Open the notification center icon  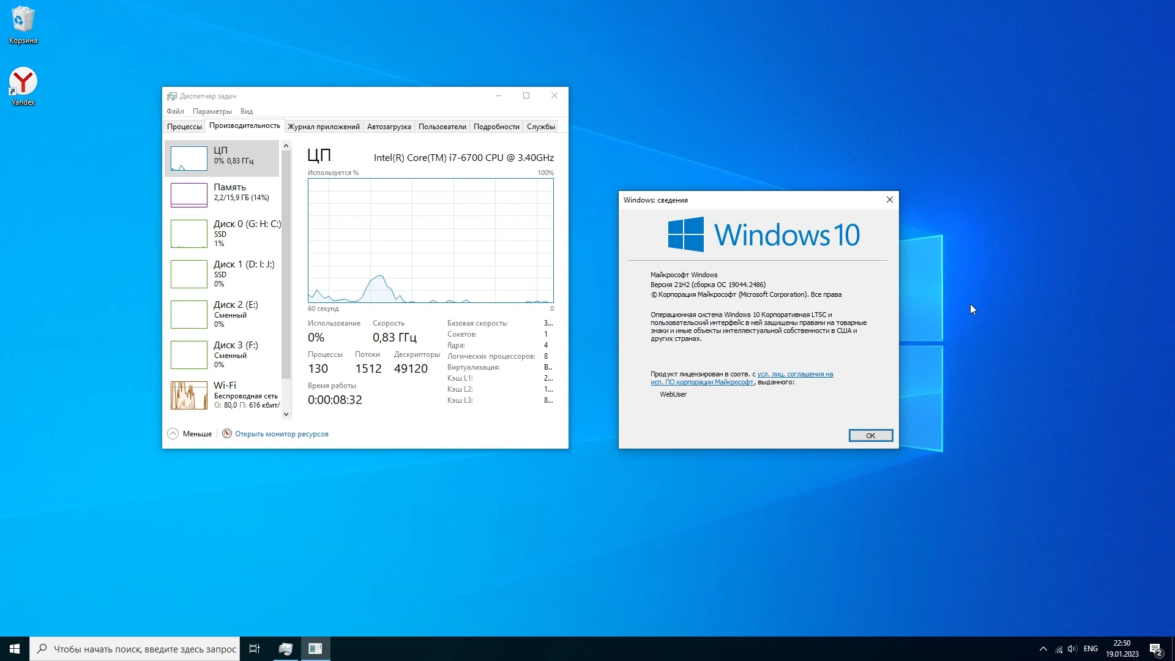click(1155, 649)
